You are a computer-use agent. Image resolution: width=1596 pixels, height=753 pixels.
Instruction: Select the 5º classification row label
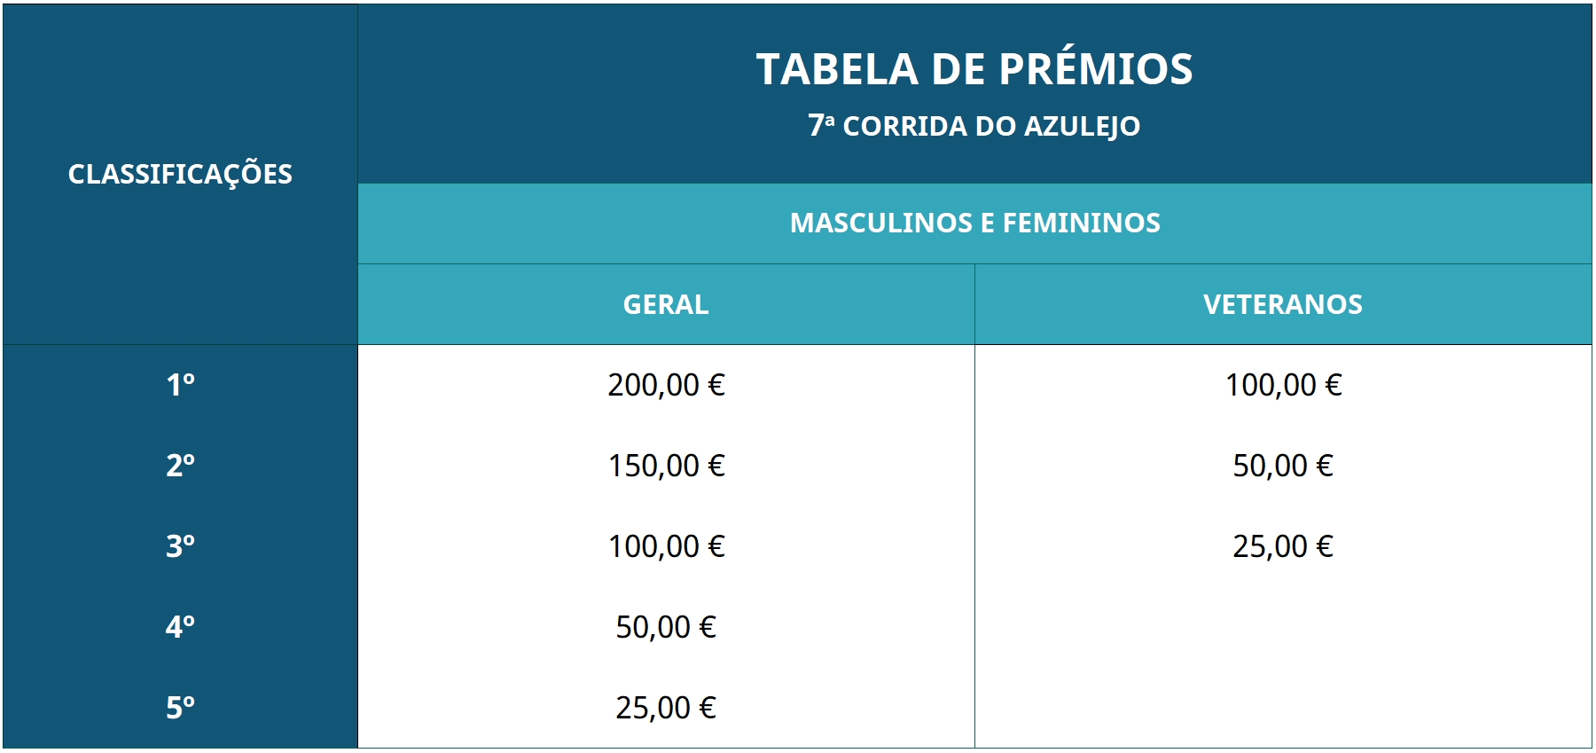click(x=180, y=708)
